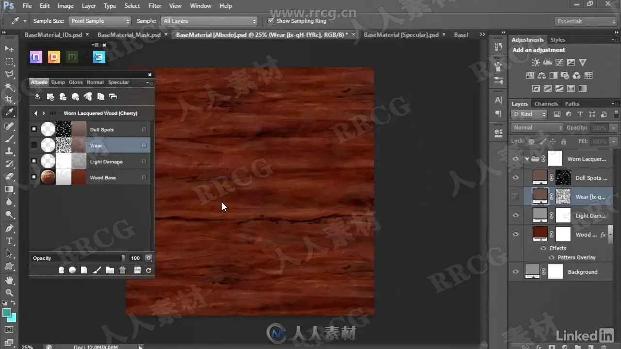Image resolution: width=621 pixels, height=349 pixels.
Task: Open the Sample All Layers dropdown
Action: pyautogui.click(x=209, y=21)
